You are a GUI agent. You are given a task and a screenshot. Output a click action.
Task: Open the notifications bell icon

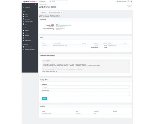128,1
